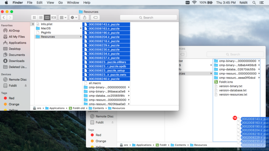
Task: Select 0002008240.ir_puzzle file
Action: (106, 79)
